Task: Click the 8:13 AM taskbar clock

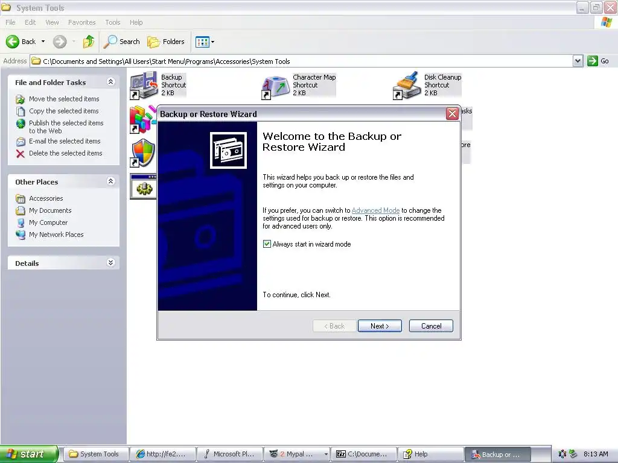Action: pyautogui.click(x=596, y=454)
